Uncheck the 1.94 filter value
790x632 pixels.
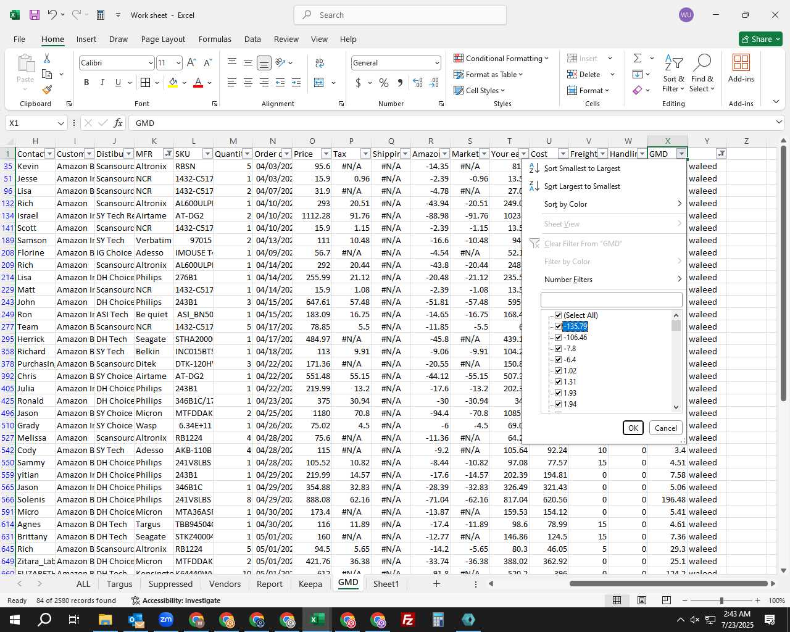[x=558, y=404]
